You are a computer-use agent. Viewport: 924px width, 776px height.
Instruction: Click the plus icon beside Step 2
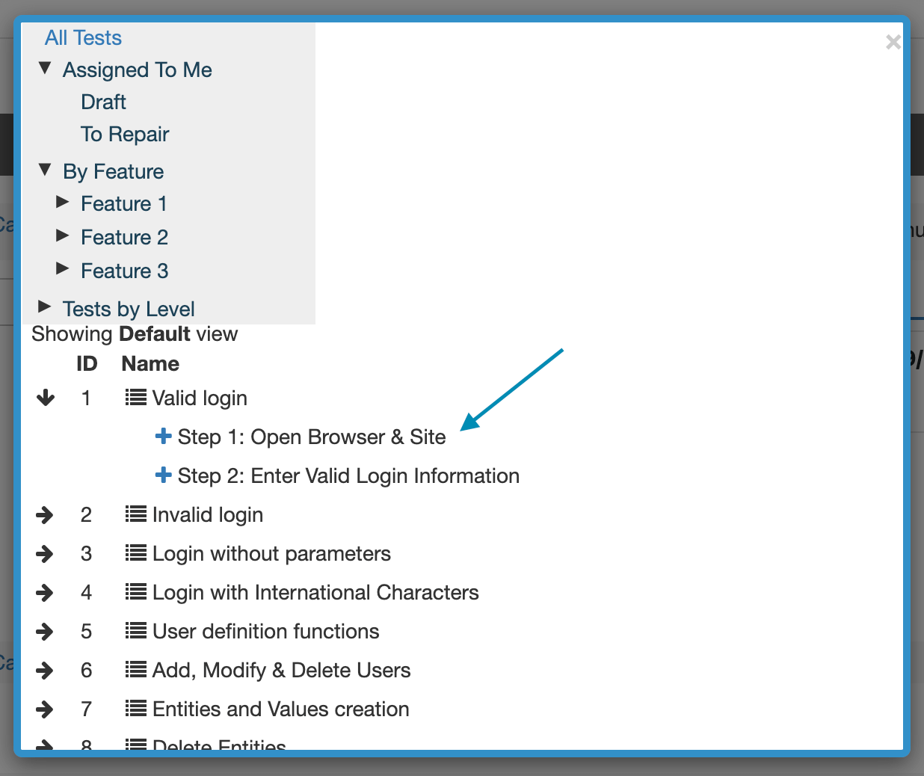point(163,475)
